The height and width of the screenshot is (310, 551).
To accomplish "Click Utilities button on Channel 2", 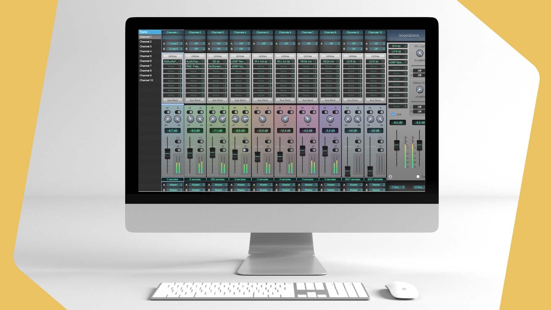I will pos(195,56).
